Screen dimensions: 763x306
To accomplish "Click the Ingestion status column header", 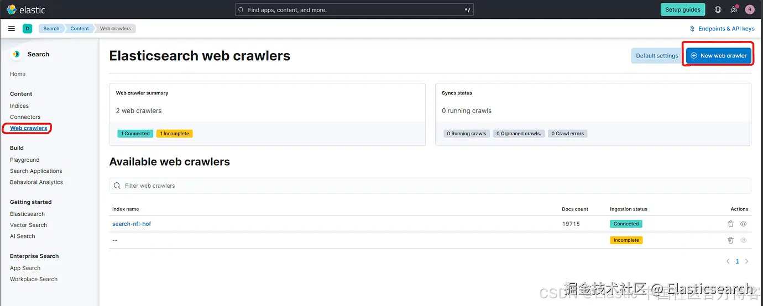I will (629, 209).
